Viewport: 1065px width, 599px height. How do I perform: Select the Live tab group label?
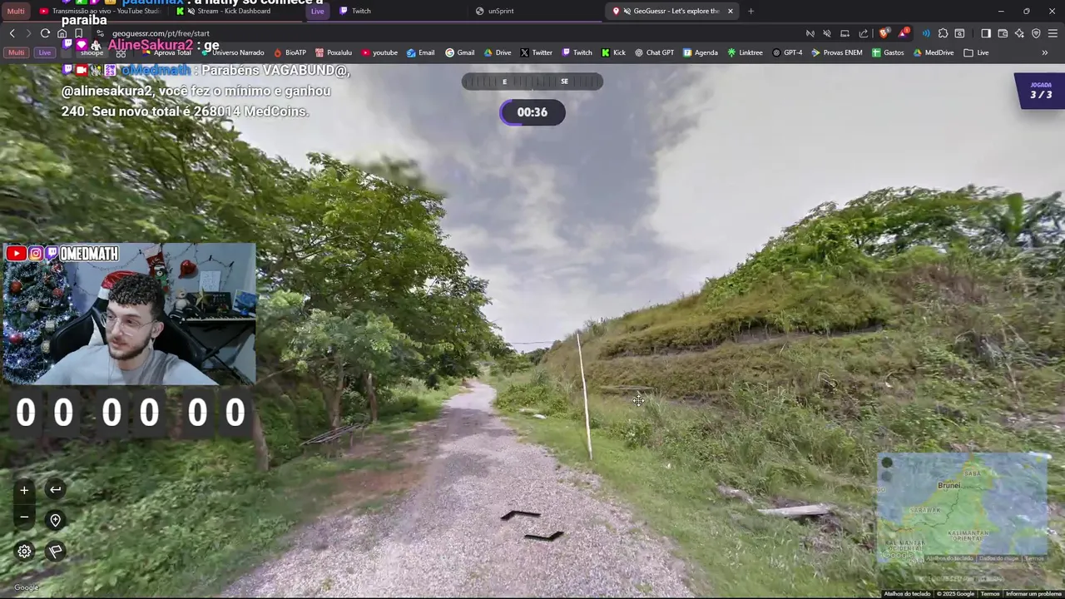317,11
